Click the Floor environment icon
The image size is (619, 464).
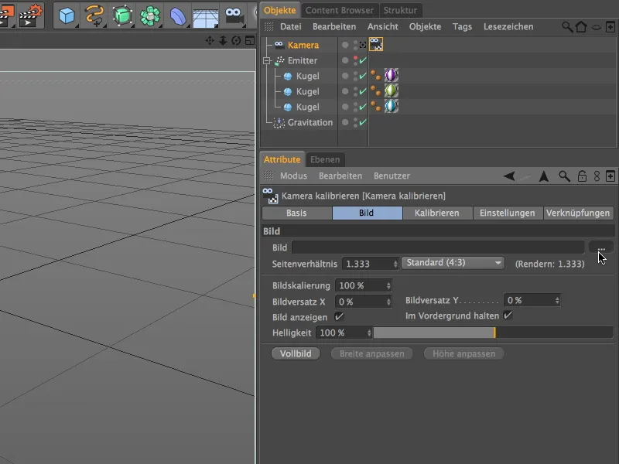click(205, 18)
